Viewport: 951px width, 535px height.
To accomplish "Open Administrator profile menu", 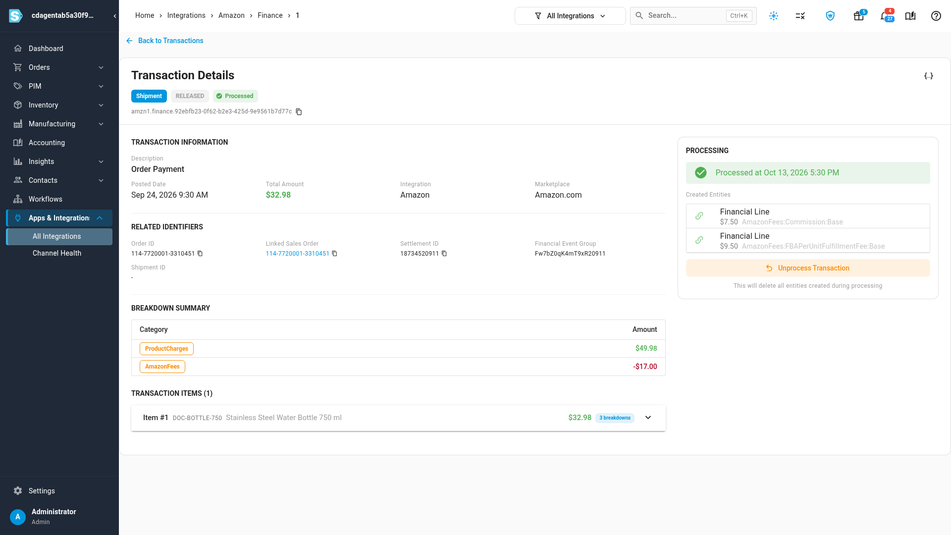I will (59, 516).
